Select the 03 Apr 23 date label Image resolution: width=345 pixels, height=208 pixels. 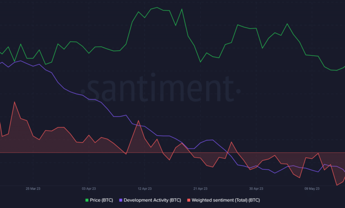pyautogui.click(x=90, y=188)
